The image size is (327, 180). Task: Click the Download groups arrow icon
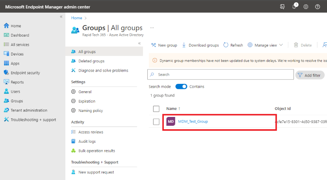184,45
